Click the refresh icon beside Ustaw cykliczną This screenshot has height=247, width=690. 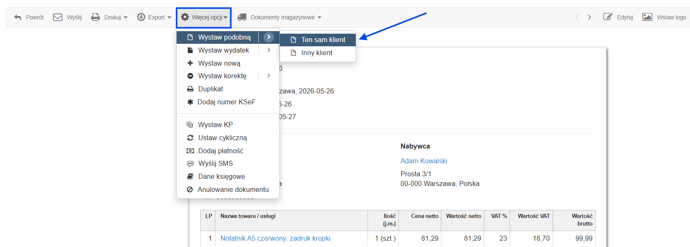(190, 138)
